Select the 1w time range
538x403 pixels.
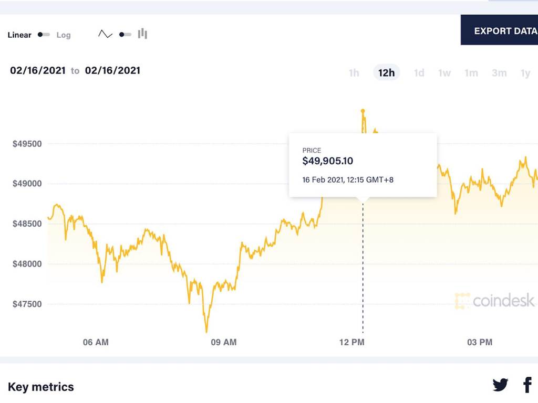click(x=444, y=73)
